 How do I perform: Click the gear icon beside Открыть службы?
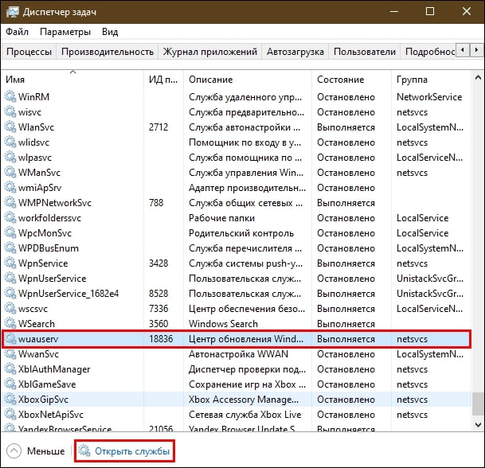(x=84, y=451)
